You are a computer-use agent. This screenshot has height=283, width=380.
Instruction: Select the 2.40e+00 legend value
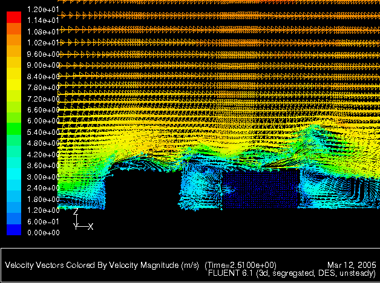[x=43, y=188]
